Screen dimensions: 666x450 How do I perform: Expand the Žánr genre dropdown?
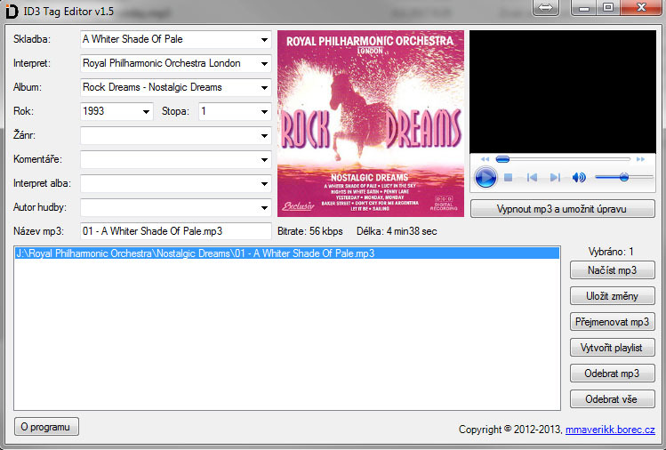[264, 135]
